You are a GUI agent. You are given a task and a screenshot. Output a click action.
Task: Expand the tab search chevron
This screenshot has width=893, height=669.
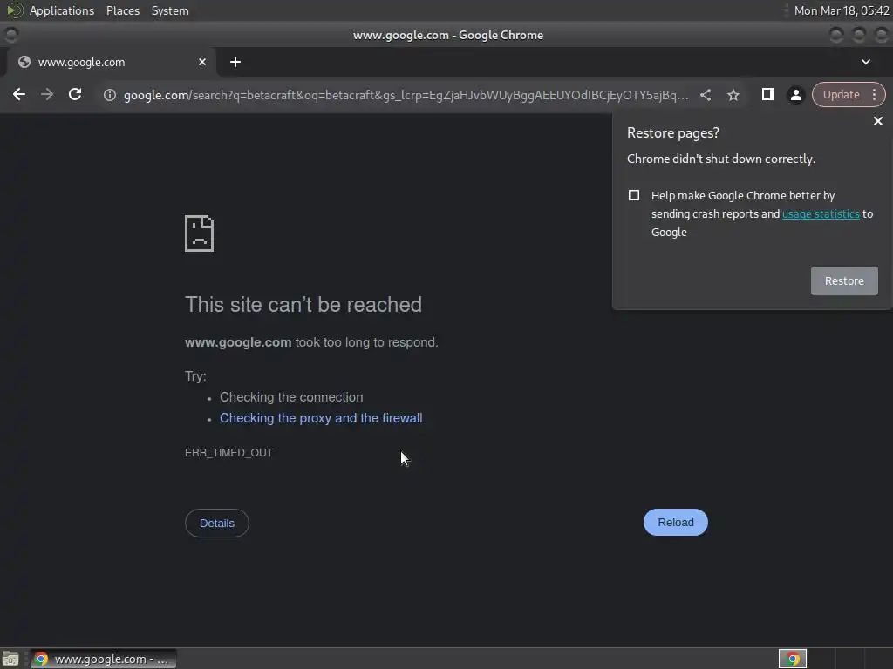pos(866,62)
